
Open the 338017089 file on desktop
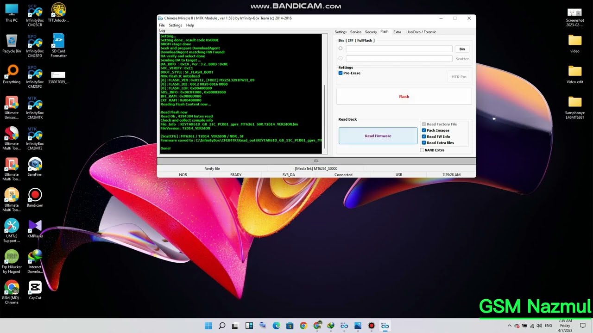pos(58,77)
